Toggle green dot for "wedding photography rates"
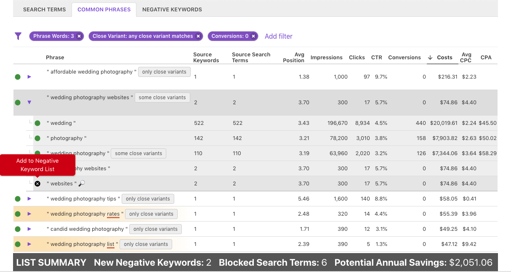 [x=17, y=214]
